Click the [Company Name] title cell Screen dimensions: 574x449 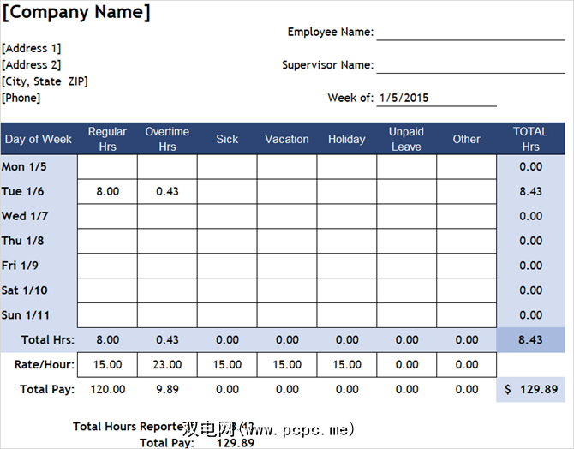pos(77,13)
